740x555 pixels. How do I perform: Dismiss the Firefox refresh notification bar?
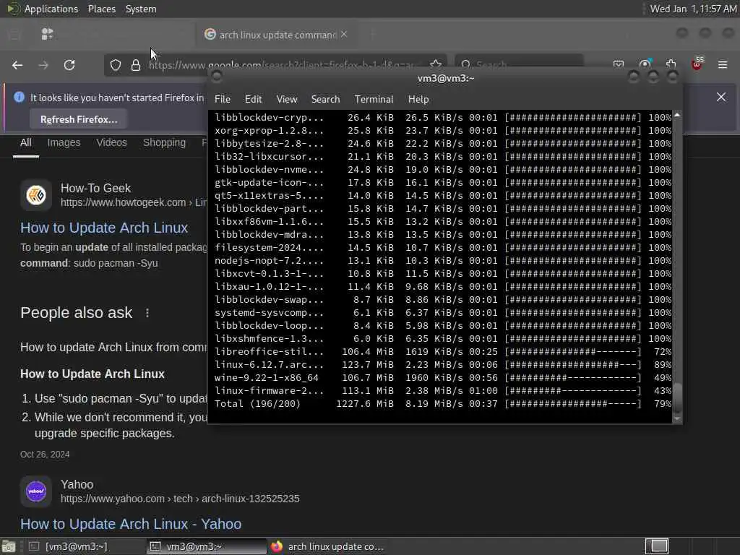721,98
